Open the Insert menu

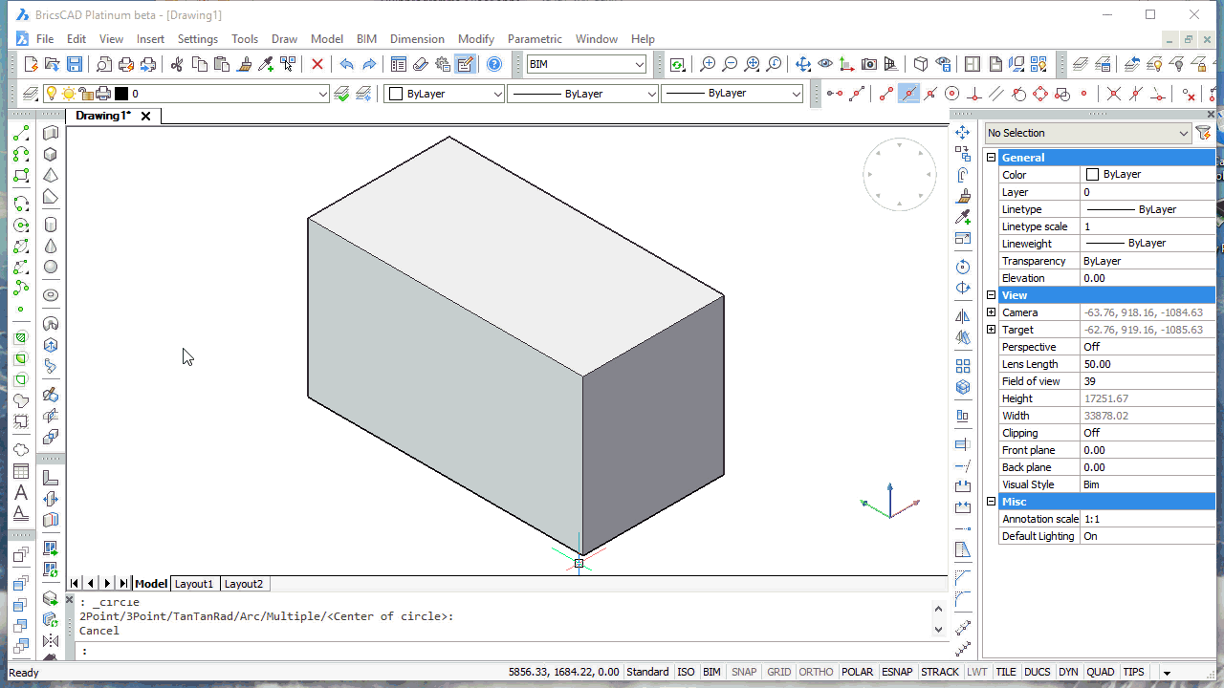click(150, 39)
